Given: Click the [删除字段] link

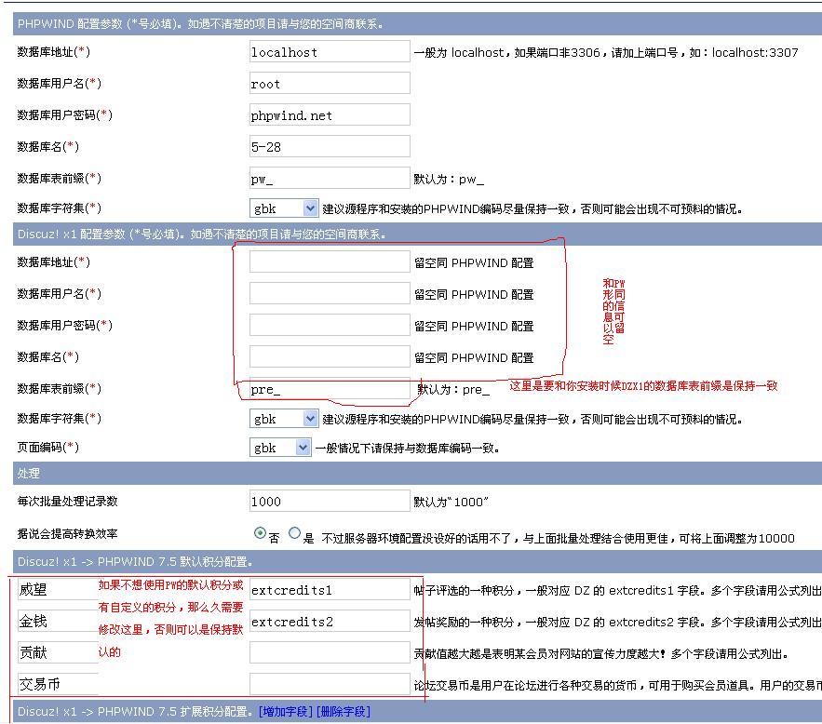Looking at the screenshot, I should pyautogui.click(x=344, y=711).
